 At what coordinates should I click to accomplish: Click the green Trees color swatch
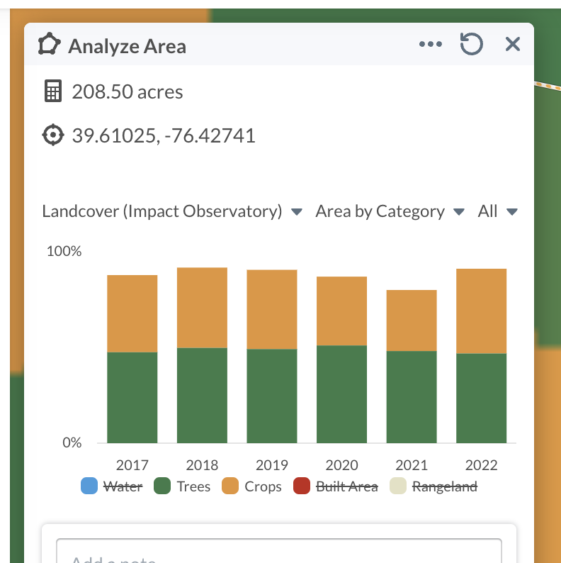click(x=162, y=486)
